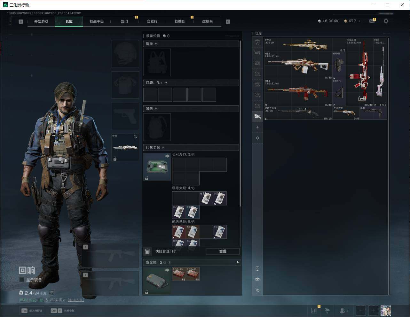This screenshot has width=410, height=317.
Task: Select the HAMR scope item
Action: coord(339,65)
